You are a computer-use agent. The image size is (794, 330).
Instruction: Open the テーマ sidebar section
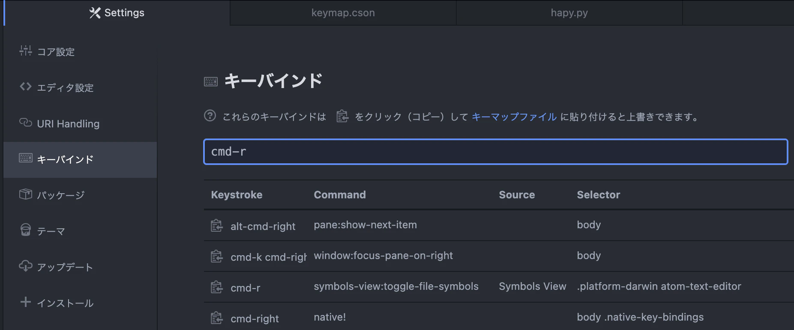(80, 231)
